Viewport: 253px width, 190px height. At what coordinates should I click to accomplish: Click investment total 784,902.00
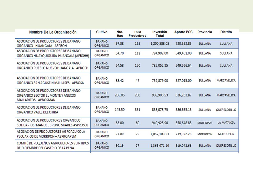coord(160,53)
